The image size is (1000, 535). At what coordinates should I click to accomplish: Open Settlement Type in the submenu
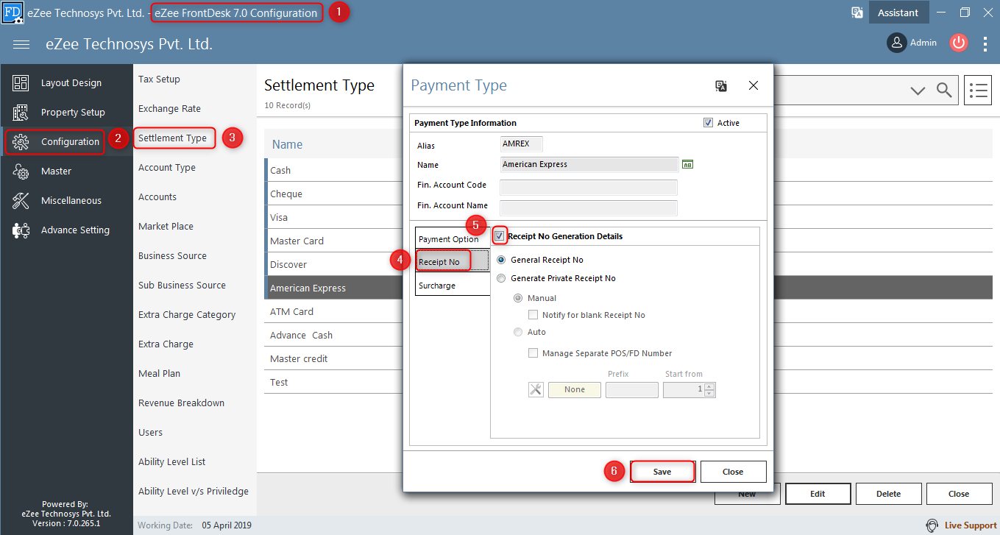(x=173, y=138)
